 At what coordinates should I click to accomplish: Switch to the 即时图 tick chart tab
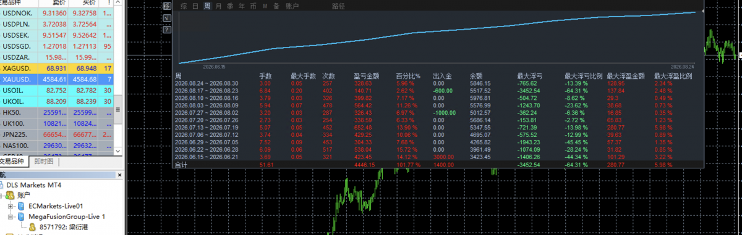pyautogui.click(x=44, y=162)
